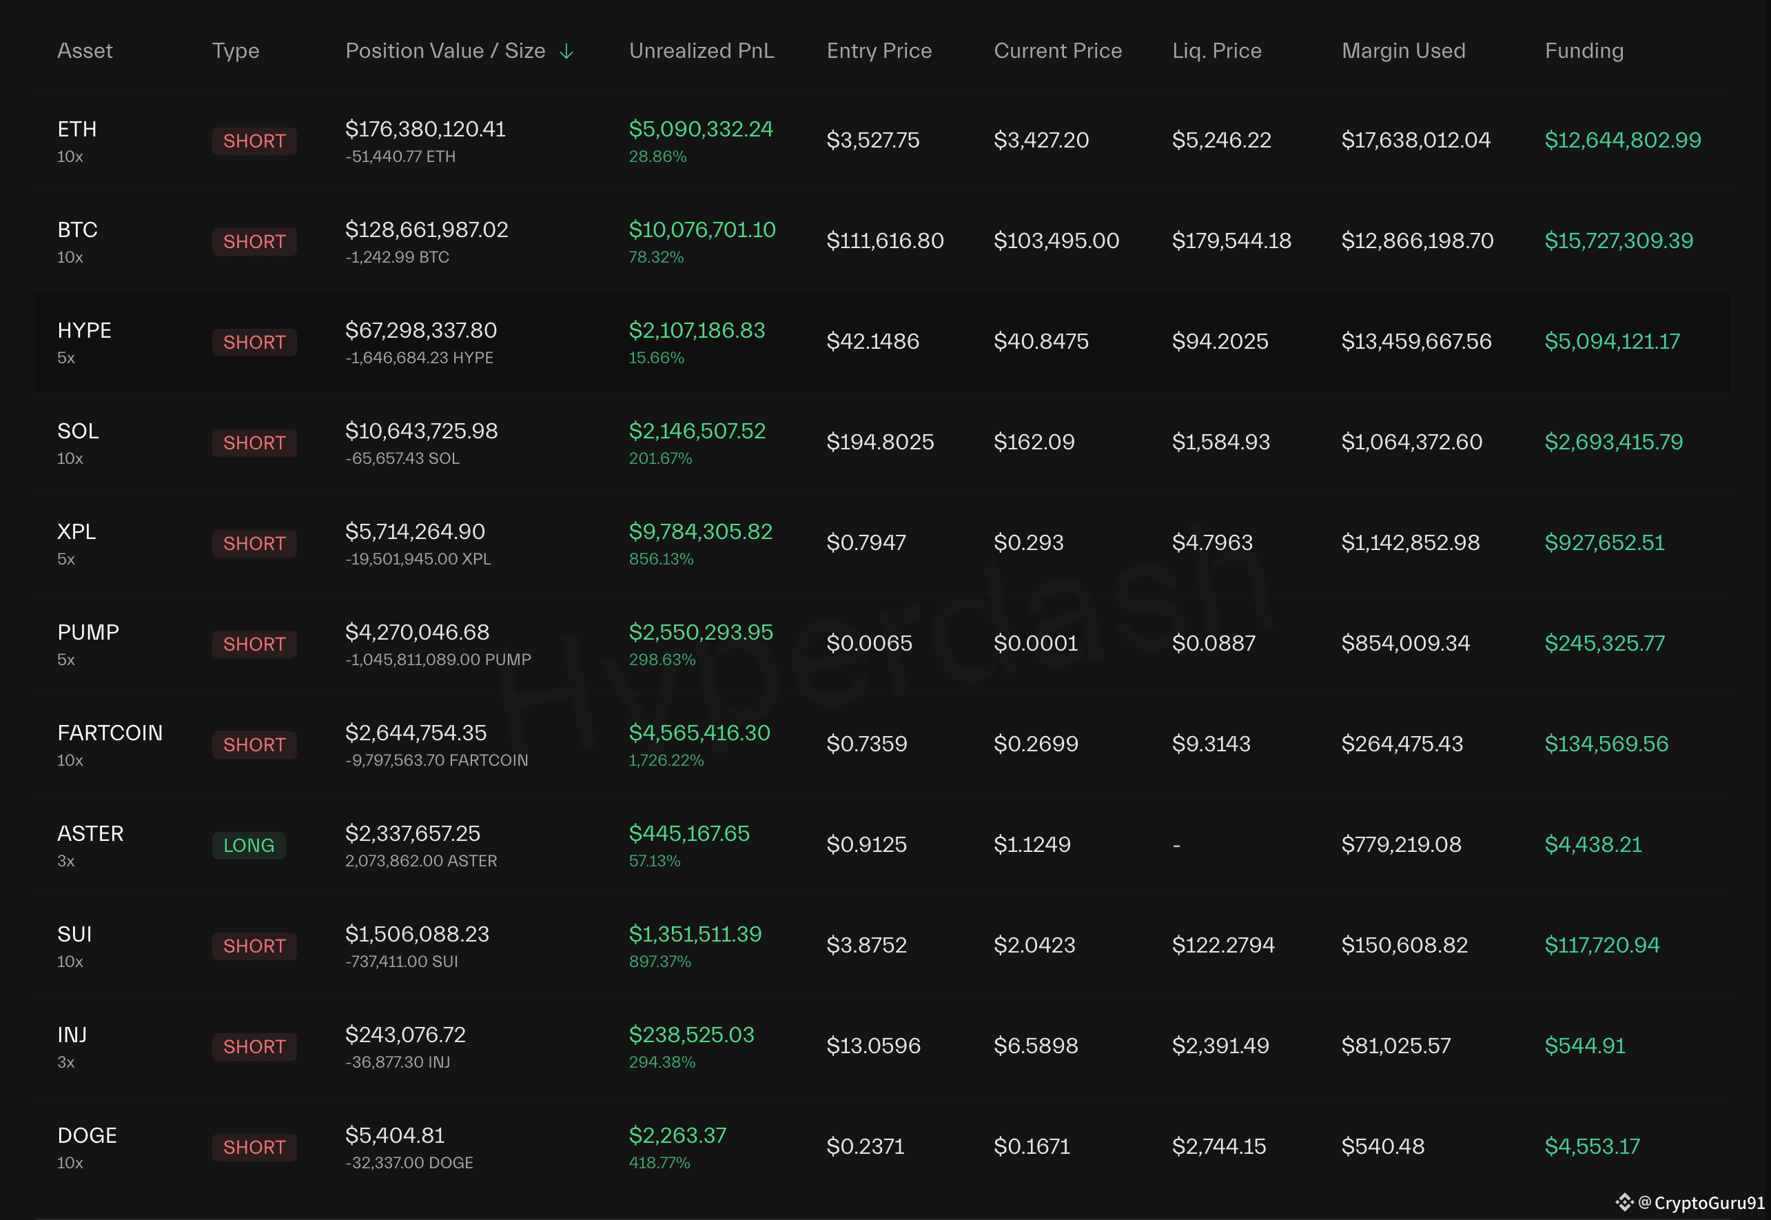
Task: Click the Binance logo in the watermark
Action: pyautogui.click(x=1624, y=1202)
